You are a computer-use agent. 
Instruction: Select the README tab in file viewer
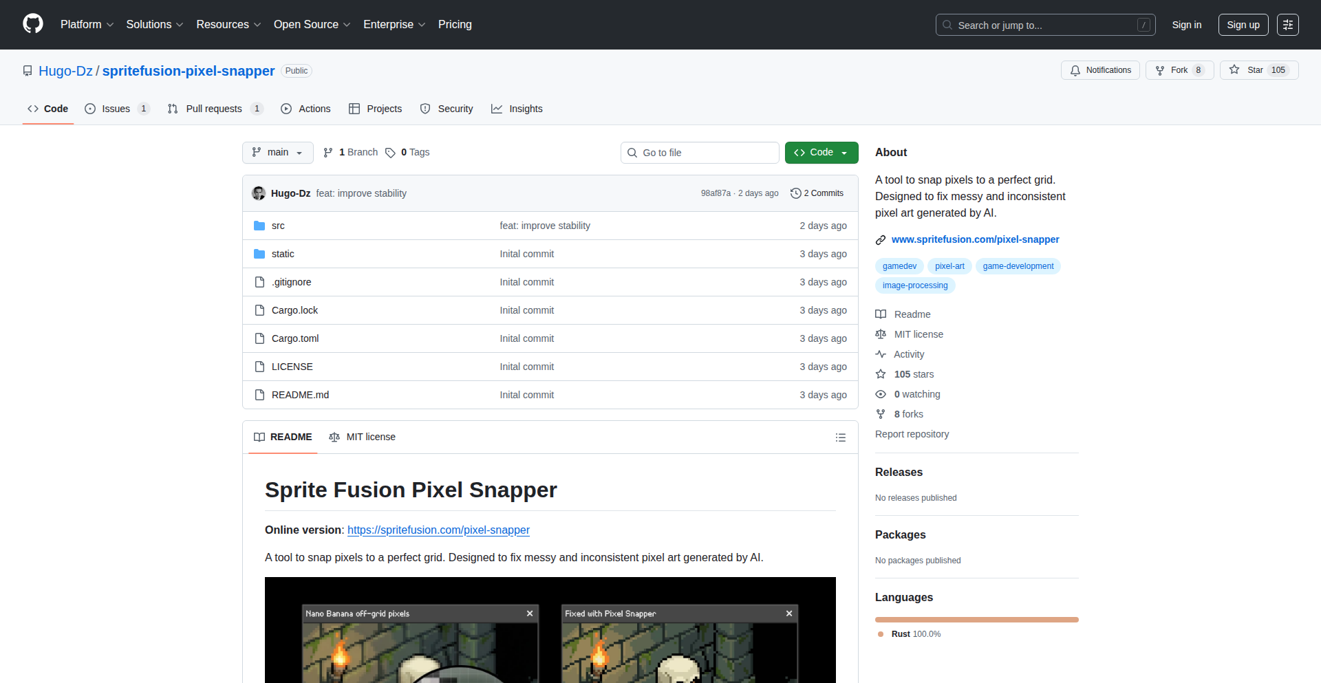(283, 437)
